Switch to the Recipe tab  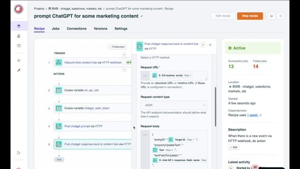coord(39,29)
